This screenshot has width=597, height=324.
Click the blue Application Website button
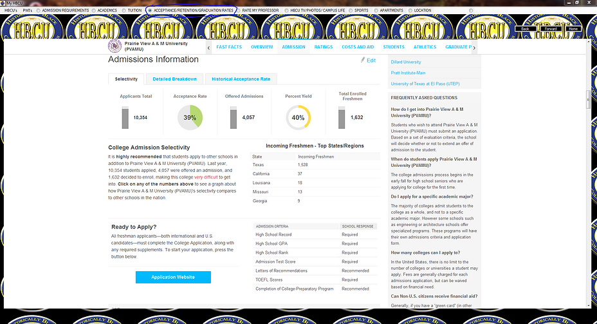[x=173, y=277]
